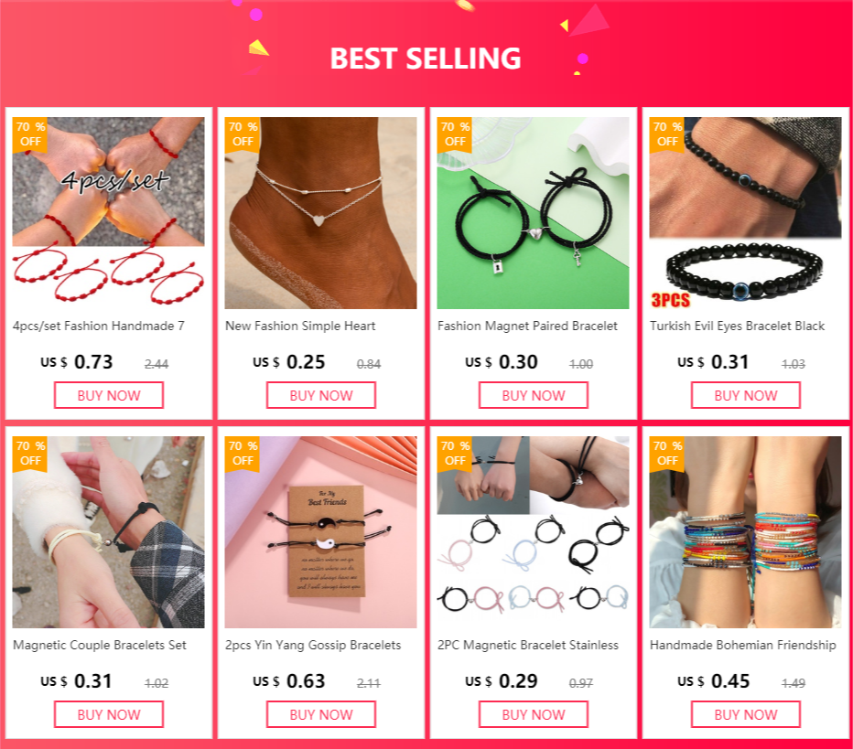The height and width of the screenshot is (749, 853).
Task: Open the heart anklet product photo
Action: [320, 213]
